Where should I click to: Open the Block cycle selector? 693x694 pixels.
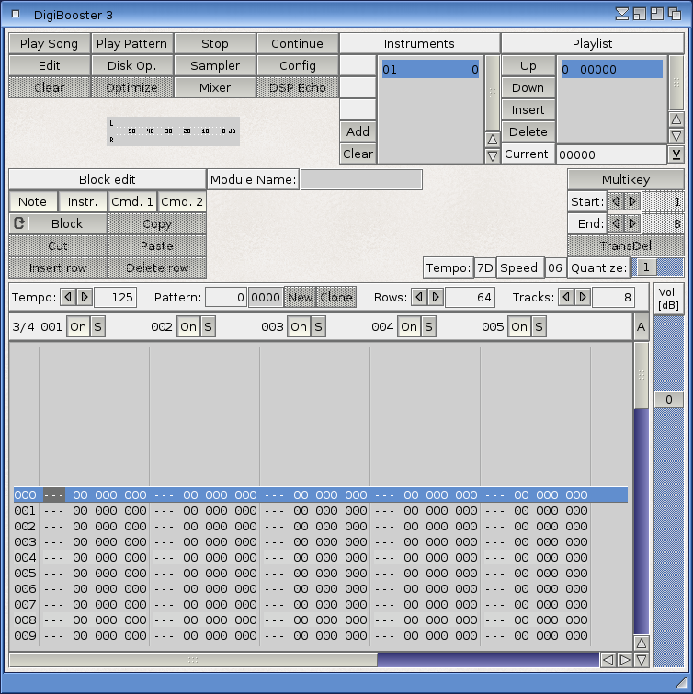(x=58, y=223)
